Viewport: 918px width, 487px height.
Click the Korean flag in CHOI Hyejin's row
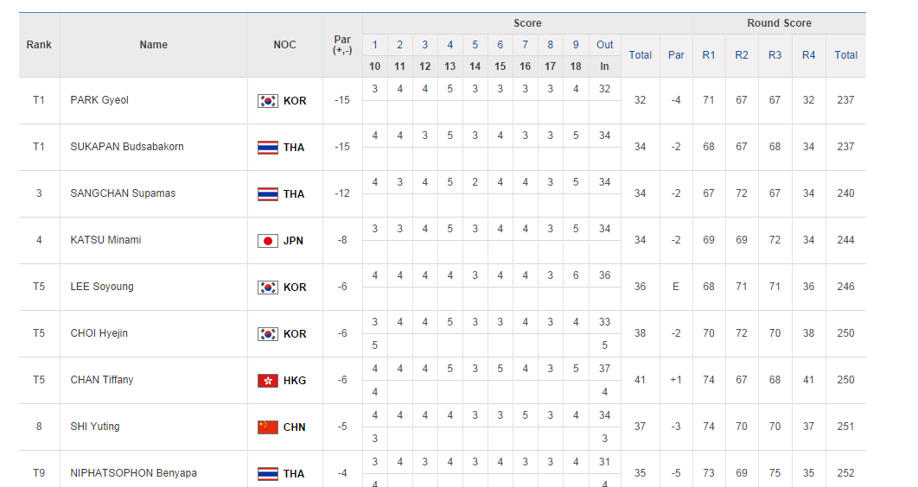click(x=267, y=334)
